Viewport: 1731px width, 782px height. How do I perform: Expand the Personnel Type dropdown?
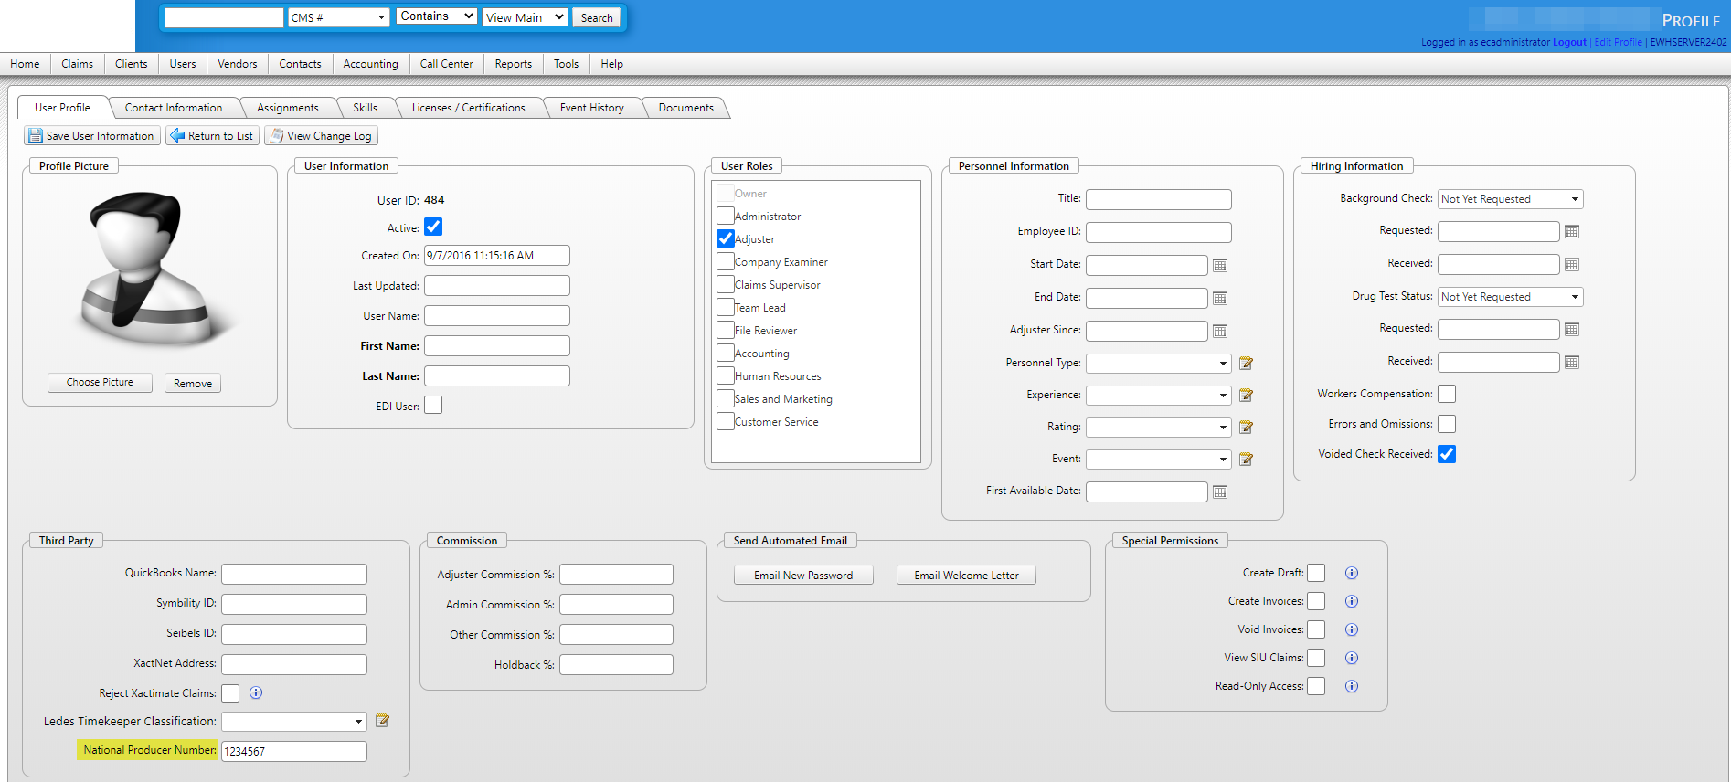coord(1158,364)
